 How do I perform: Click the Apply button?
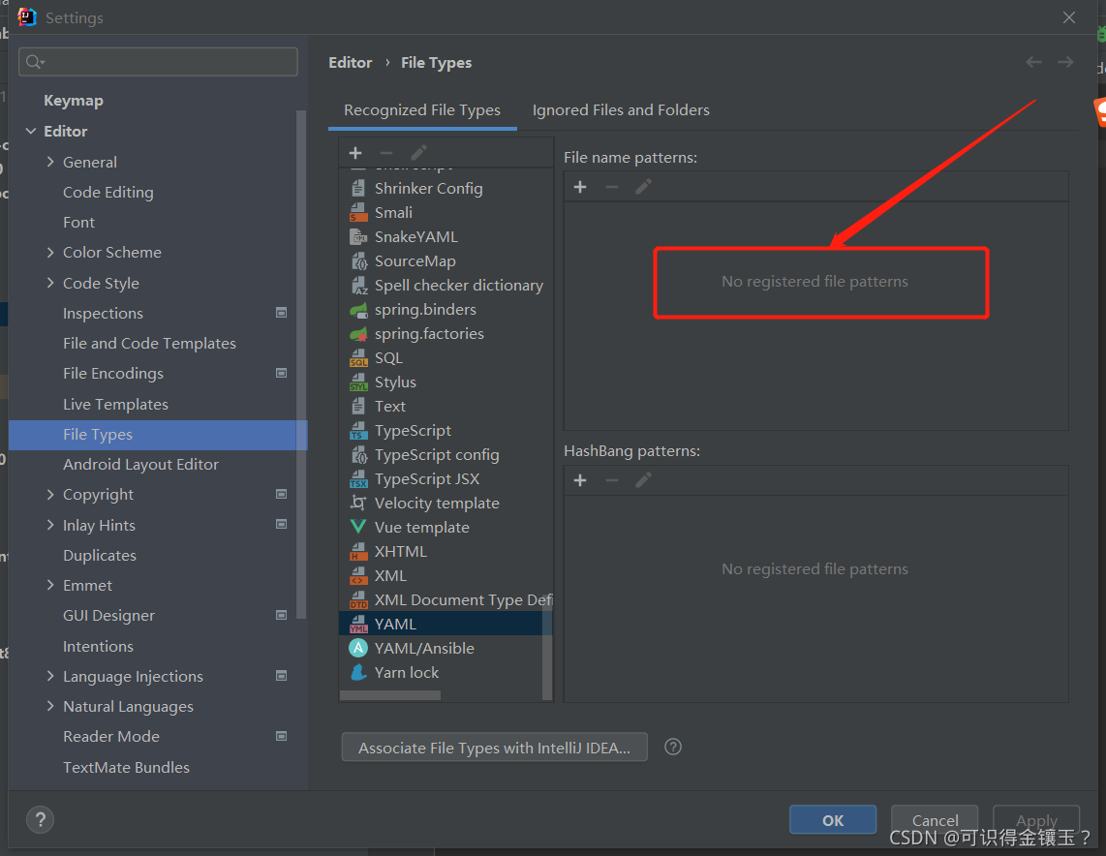pyautogui.click(x=1036, y=819)
